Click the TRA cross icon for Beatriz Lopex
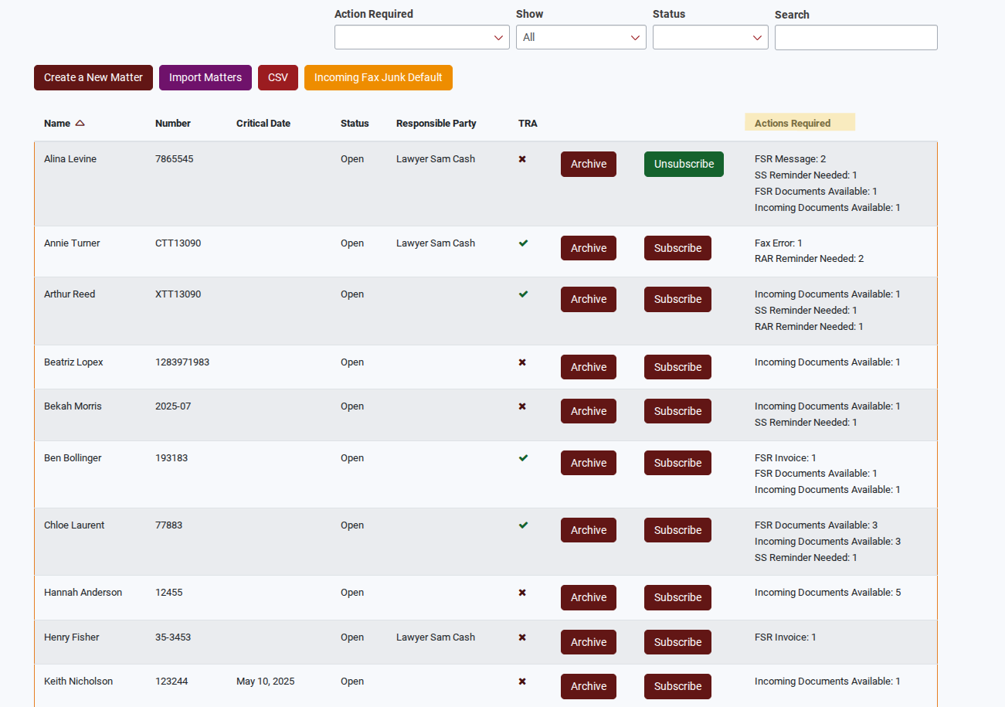 pos(522,362)
